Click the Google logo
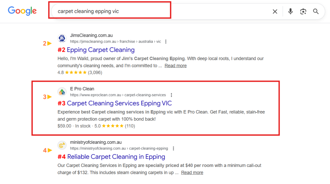Image resolution: width=330 pixels, height=184 pixels. (x=22, y=11)
